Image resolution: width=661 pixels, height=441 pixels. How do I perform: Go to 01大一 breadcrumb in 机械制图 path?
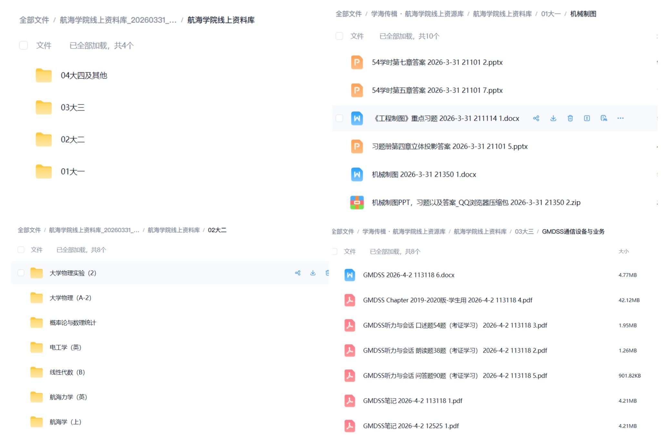point(551,14)
